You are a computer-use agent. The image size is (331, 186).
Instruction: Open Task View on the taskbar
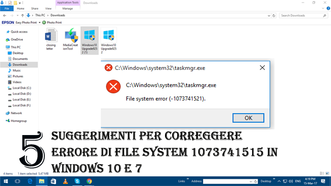(x=17, y=181)
